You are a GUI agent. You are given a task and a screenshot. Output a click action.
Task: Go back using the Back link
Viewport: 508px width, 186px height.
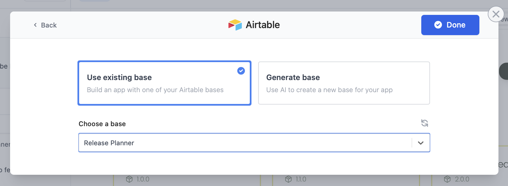[45, 25]
